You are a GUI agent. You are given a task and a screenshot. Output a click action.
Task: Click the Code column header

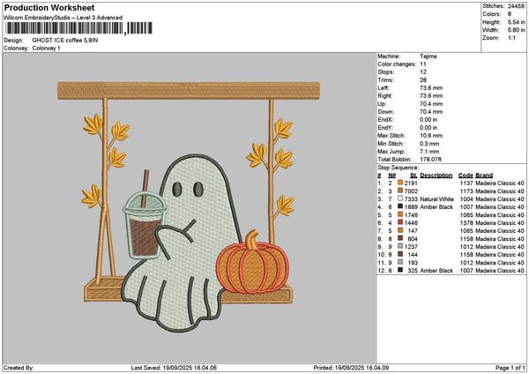coord(466,175)
